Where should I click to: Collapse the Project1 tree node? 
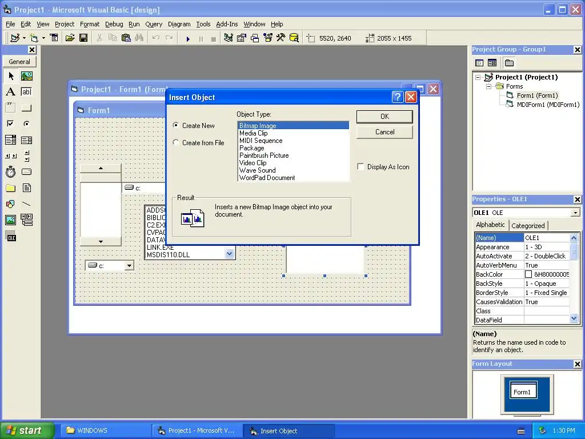[x=478, y=77]
